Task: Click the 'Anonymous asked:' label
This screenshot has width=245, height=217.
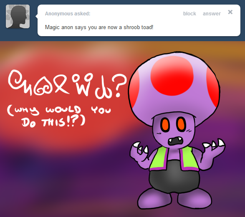Action: (68, 14)
